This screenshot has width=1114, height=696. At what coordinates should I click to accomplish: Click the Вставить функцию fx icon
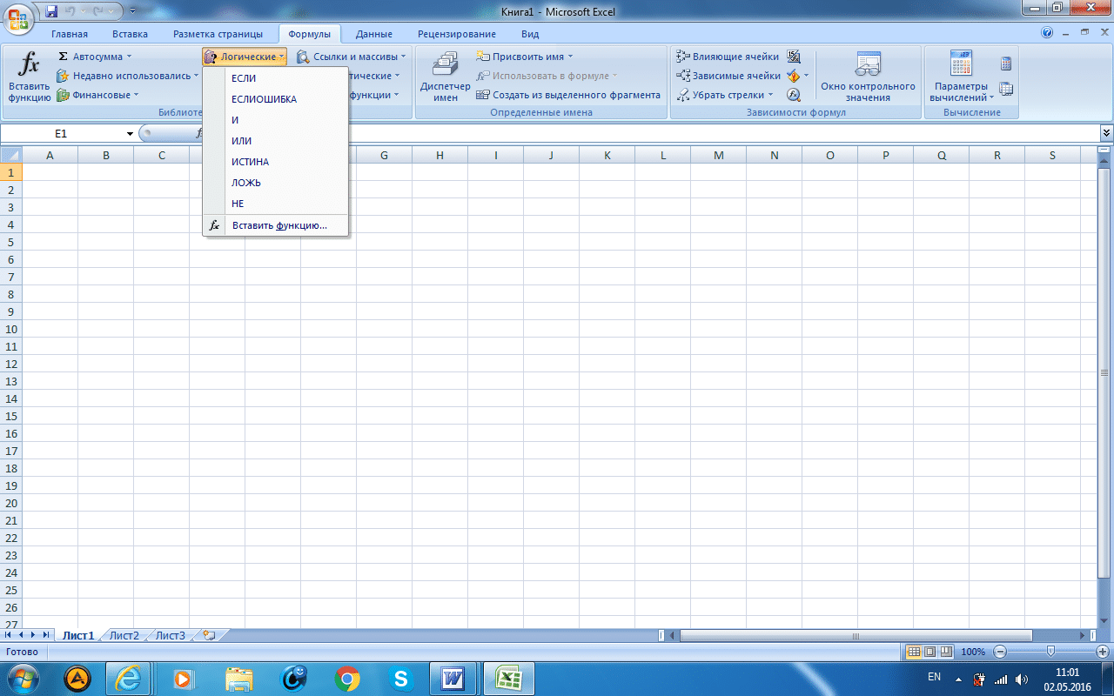coord(30,64)
